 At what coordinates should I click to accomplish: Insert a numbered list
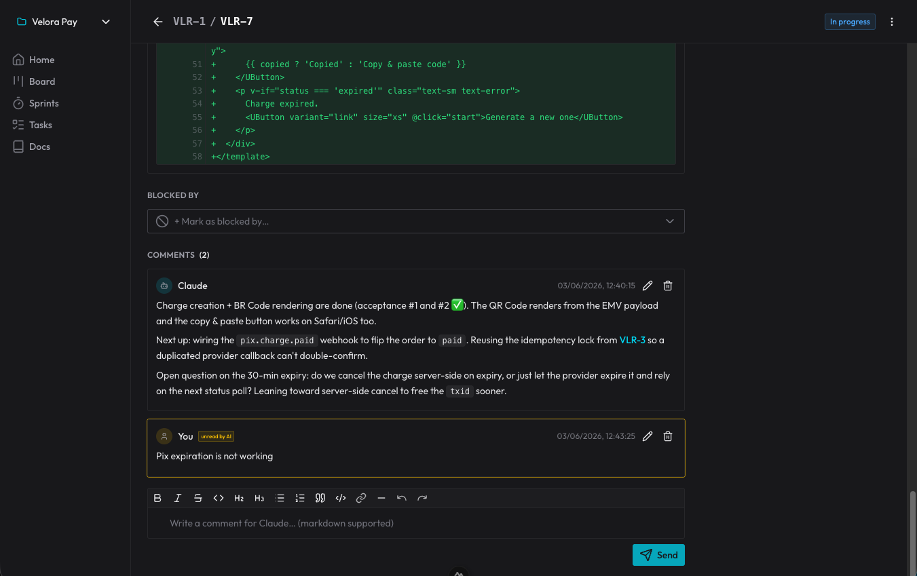[x=300, y=498]
